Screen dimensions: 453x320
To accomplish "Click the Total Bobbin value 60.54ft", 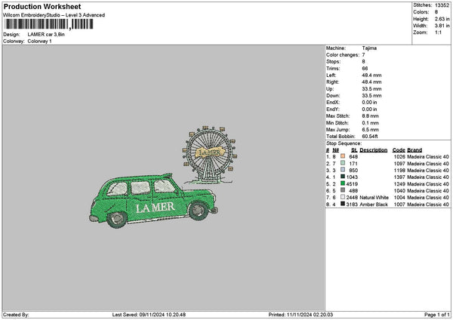I will click(x=370, y=137).
